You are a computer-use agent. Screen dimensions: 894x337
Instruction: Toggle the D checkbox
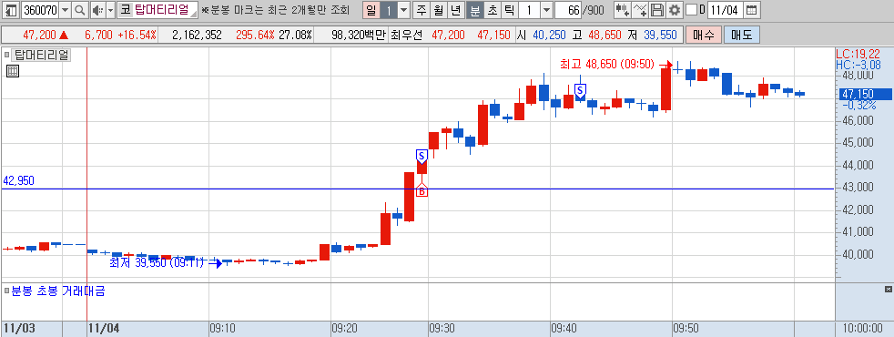pyautogui.click(x=692, y=10)
